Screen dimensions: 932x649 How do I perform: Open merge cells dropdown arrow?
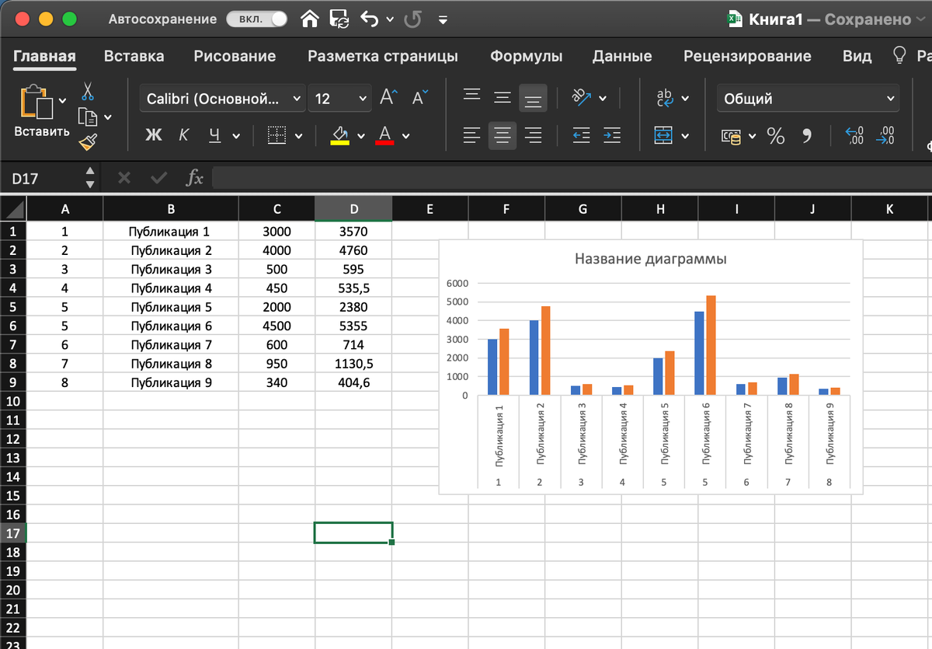685,136
